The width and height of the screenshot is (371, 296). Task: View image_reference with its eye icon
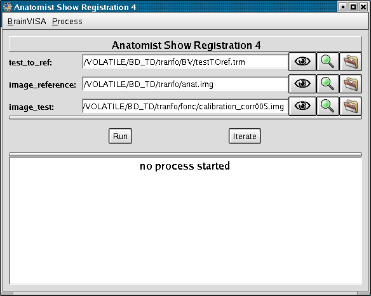tap(302, 84)
